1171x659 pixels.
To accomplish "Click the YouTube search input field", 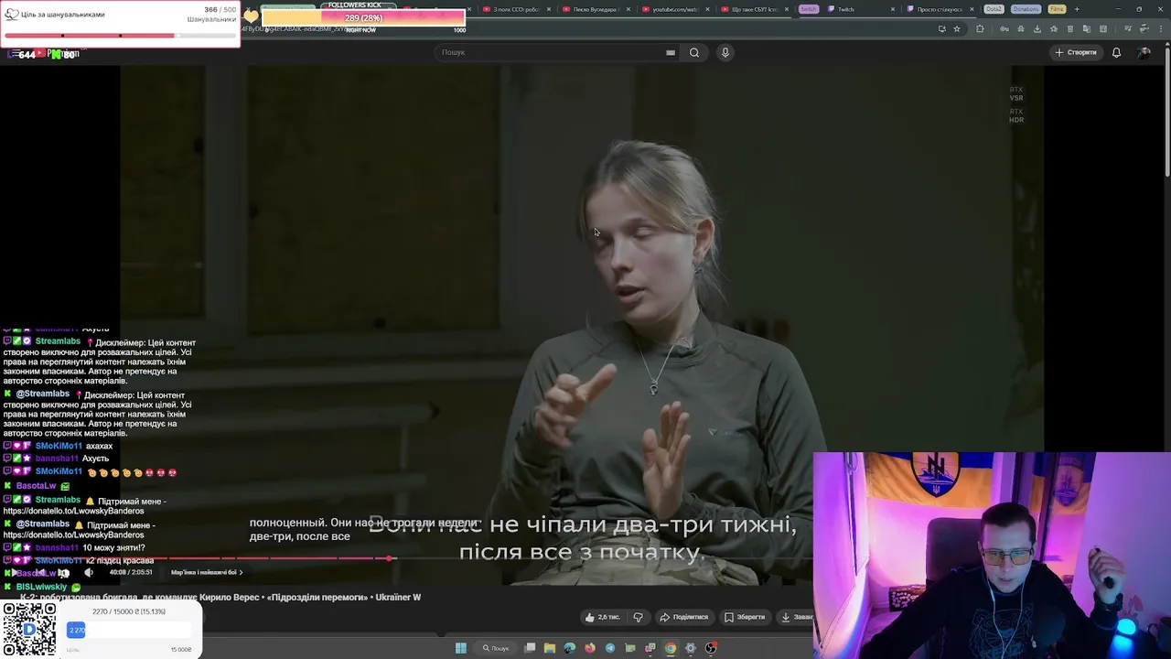I will (556, 52).
